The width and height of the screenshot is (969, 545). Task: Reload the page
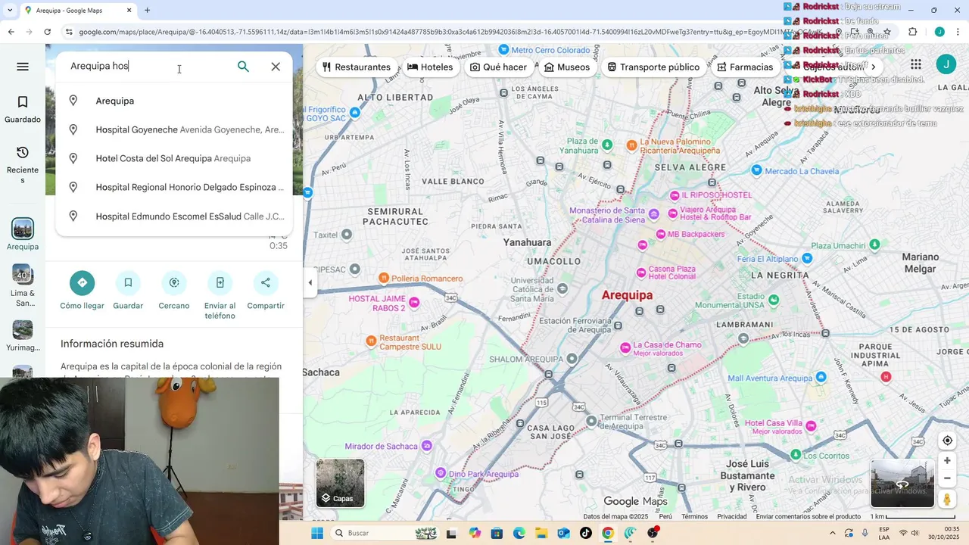tap(47, 32)
